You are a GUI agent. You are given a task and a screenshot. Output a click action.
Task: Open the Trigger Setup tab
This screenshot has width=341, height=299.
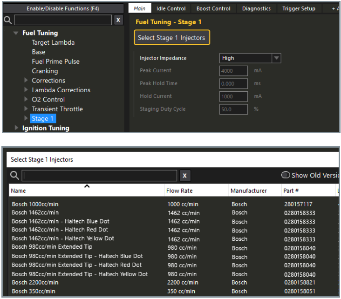pos(299,8)
